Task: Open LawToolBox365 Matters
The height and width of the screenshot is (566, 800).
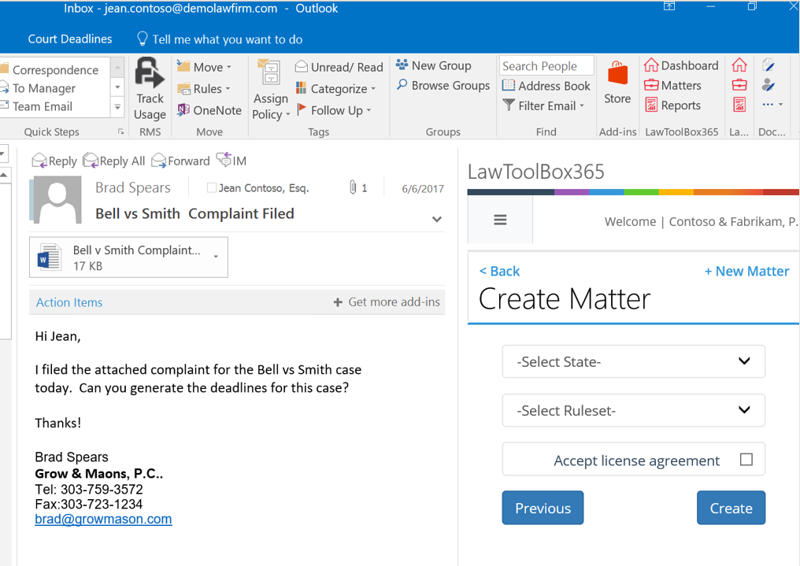Action: (x=672, y=85)
